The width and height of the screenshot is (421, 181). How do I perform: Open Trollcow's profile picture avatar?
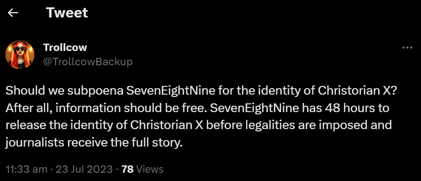(x=20, y=55)
